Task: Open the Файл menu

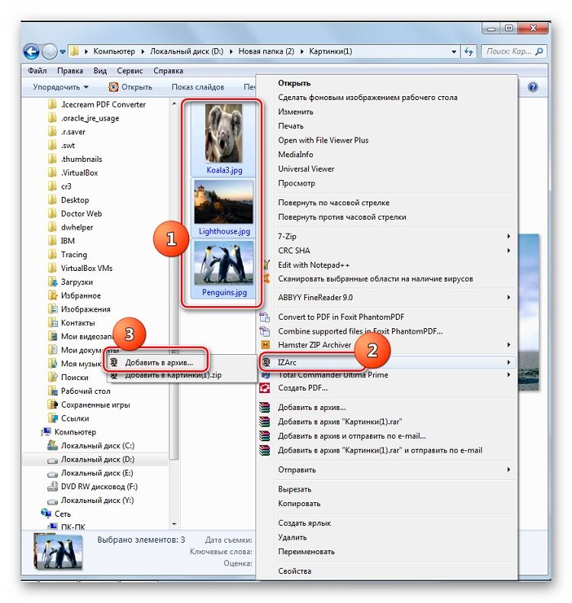Action: (37, 71)
